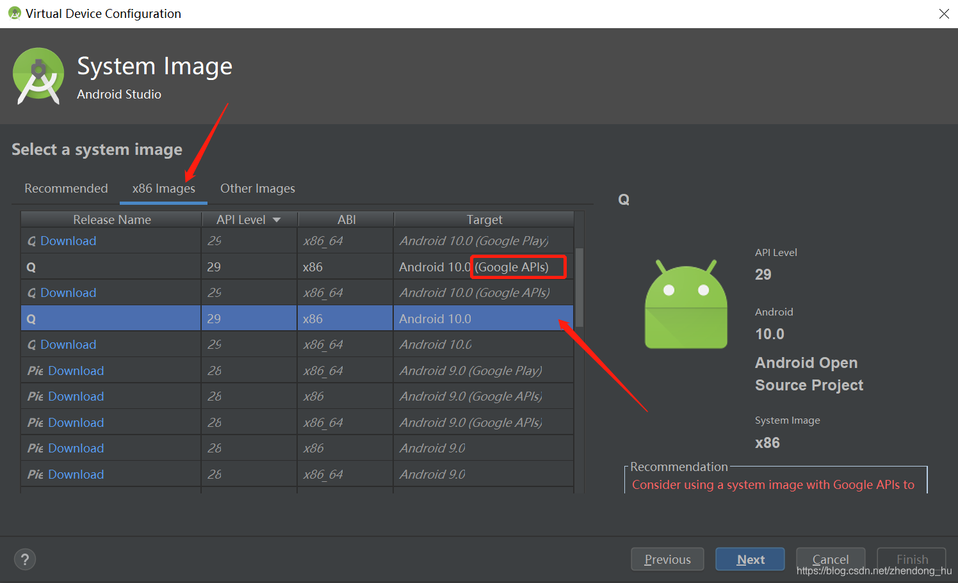
Task: Switch to the Recommended tab
Action: pyautogui.click(x=66, y=188)
